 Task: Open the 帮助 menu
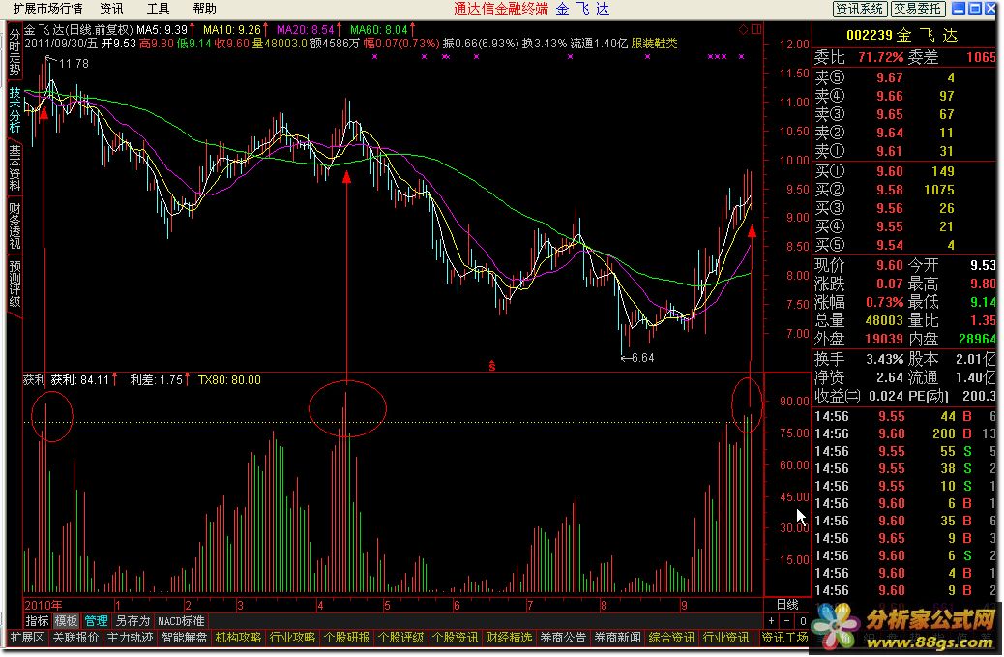pyautogui.click(x=204, y=9)
